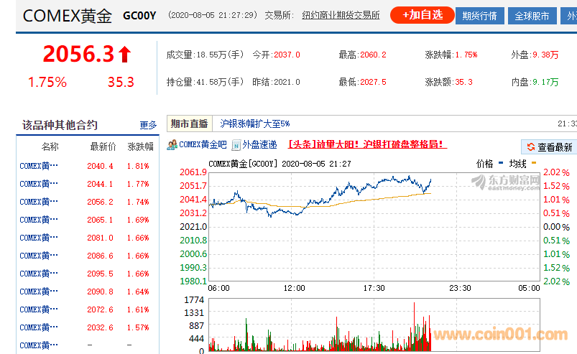Click the red up arrow beside 2056.3
Image resolution: width=577 pixels, height=354 pixels.
124,54
